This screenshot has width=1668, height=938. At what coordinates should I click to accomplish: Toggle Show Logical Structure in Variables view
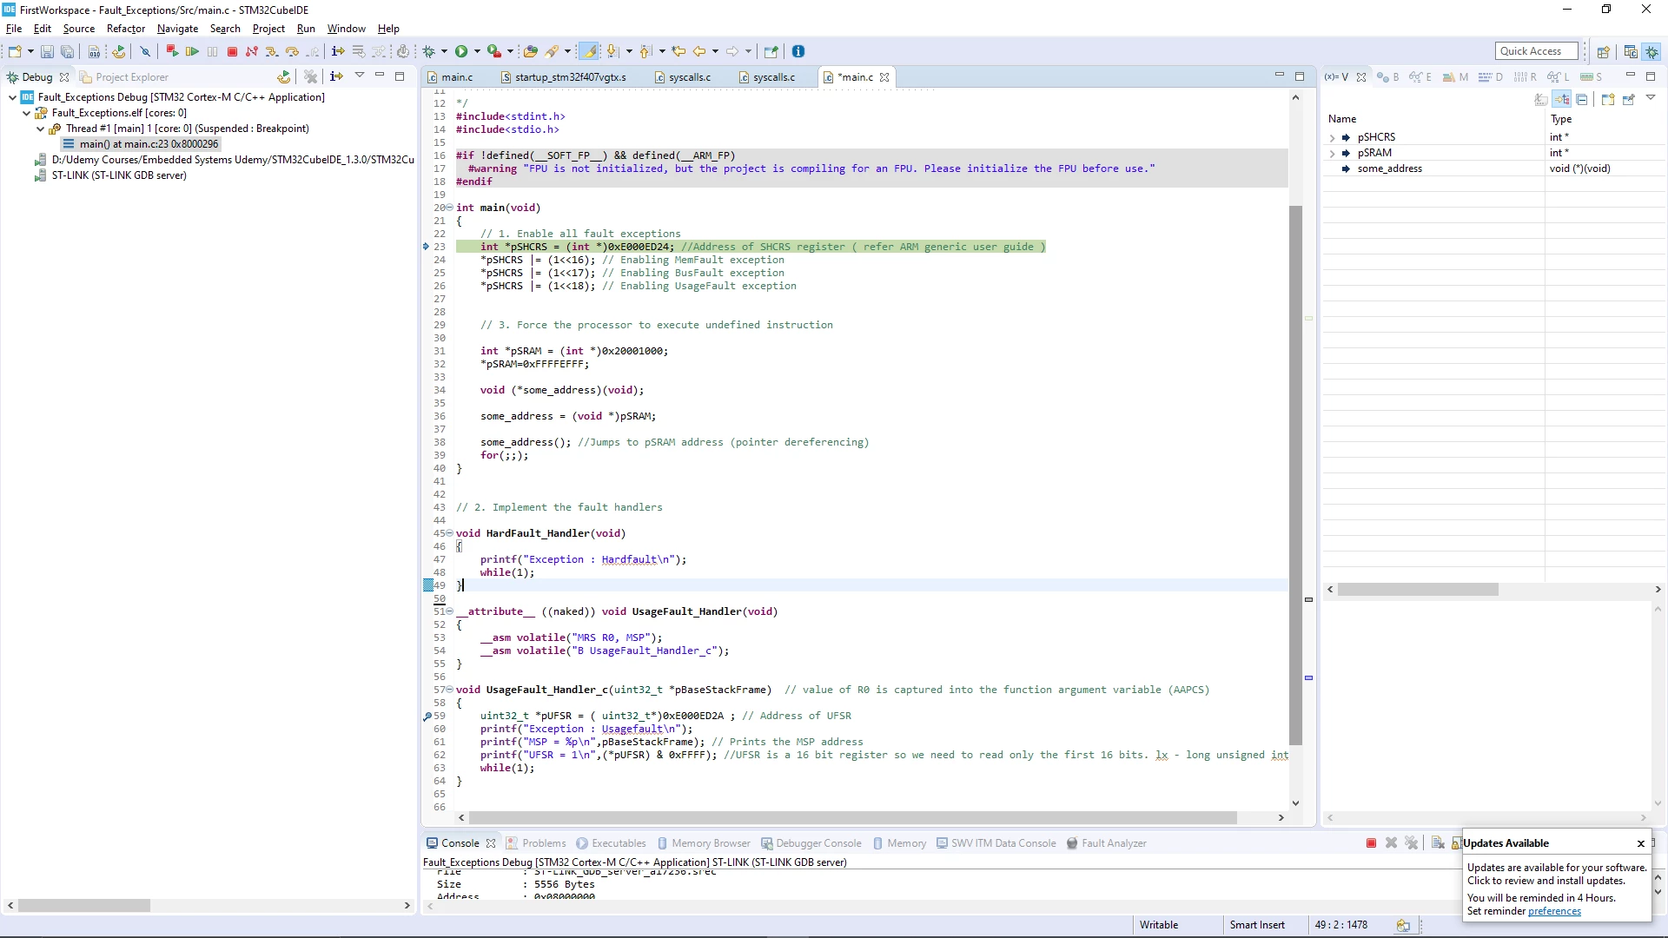point(1562,100)
